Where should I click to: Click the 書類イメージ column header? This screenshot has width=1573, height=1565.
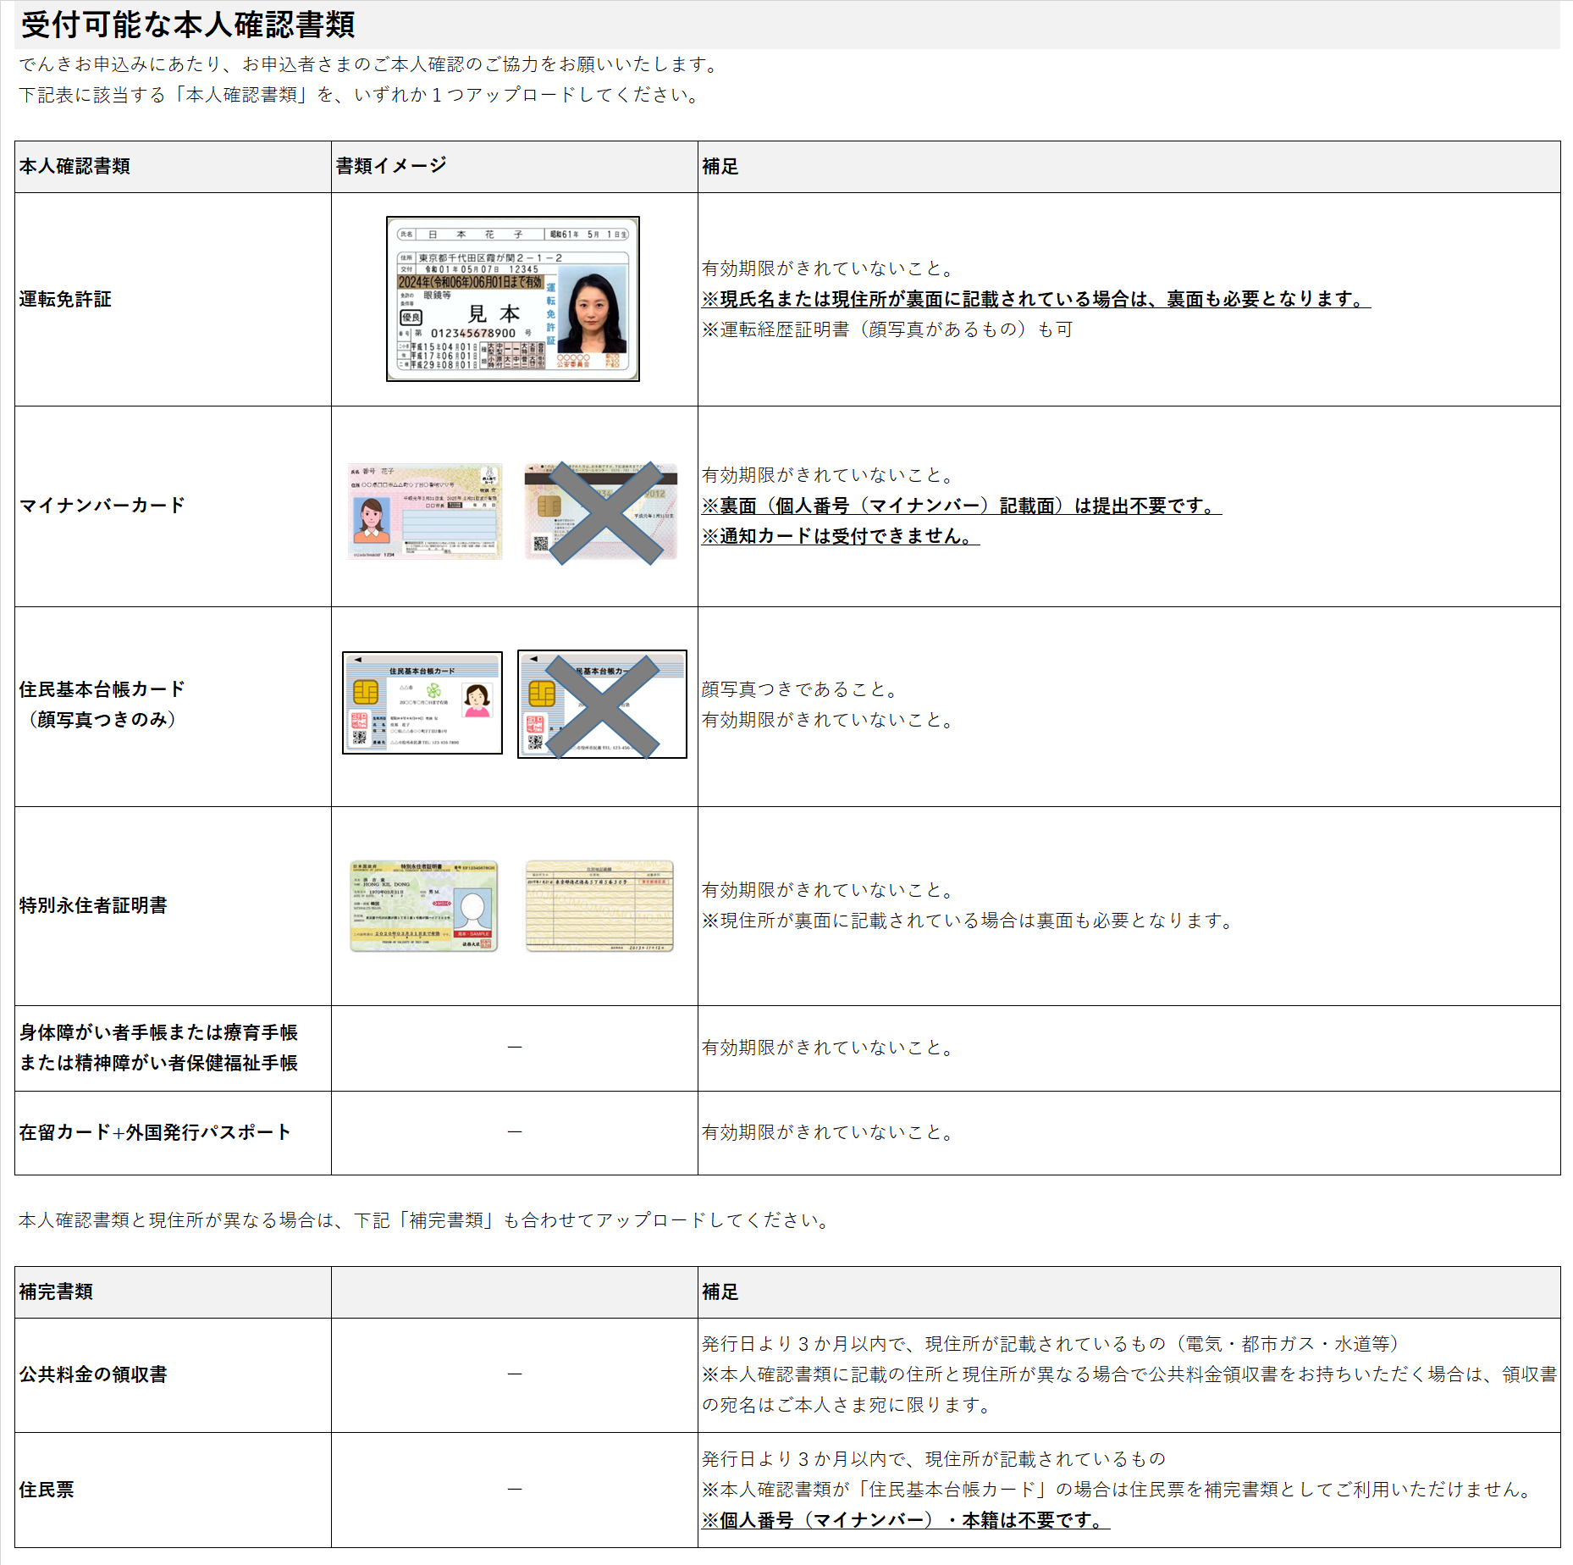point(391,166)
